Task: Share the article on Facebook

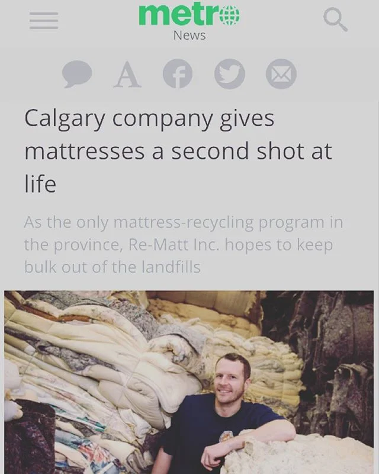Action: [x=178, y=73]
